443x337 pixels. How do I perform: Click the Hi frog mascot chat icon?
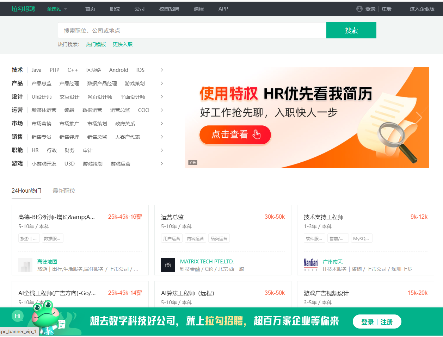(x=18, y=316)
